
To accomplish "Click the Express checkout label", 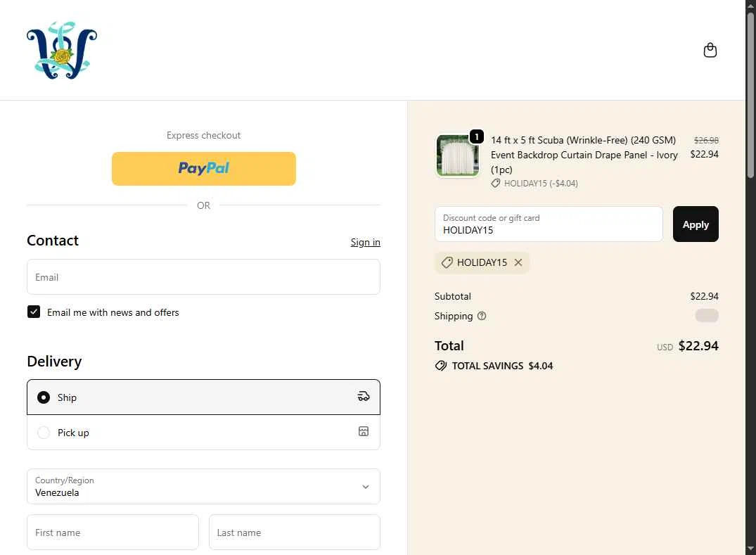I will tap(203, 136).
